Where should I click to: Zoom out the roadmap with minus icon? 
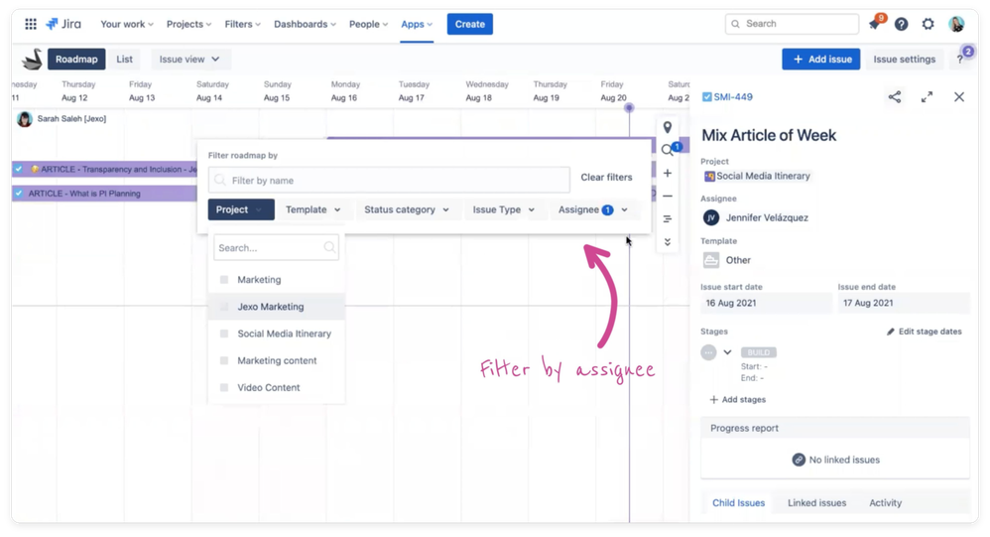click(668, 196)
